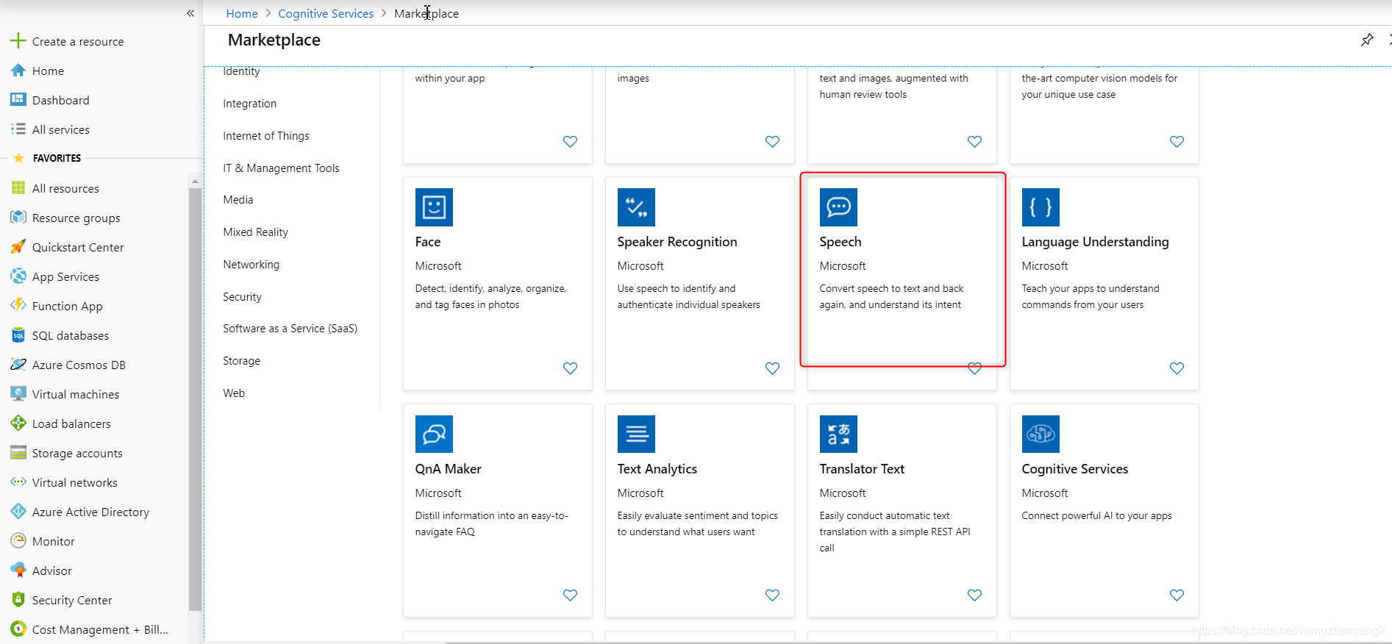Favorite Cognitive Services with heart
The width and height of the screenshot is (1392, 644).
[1177, 595]
